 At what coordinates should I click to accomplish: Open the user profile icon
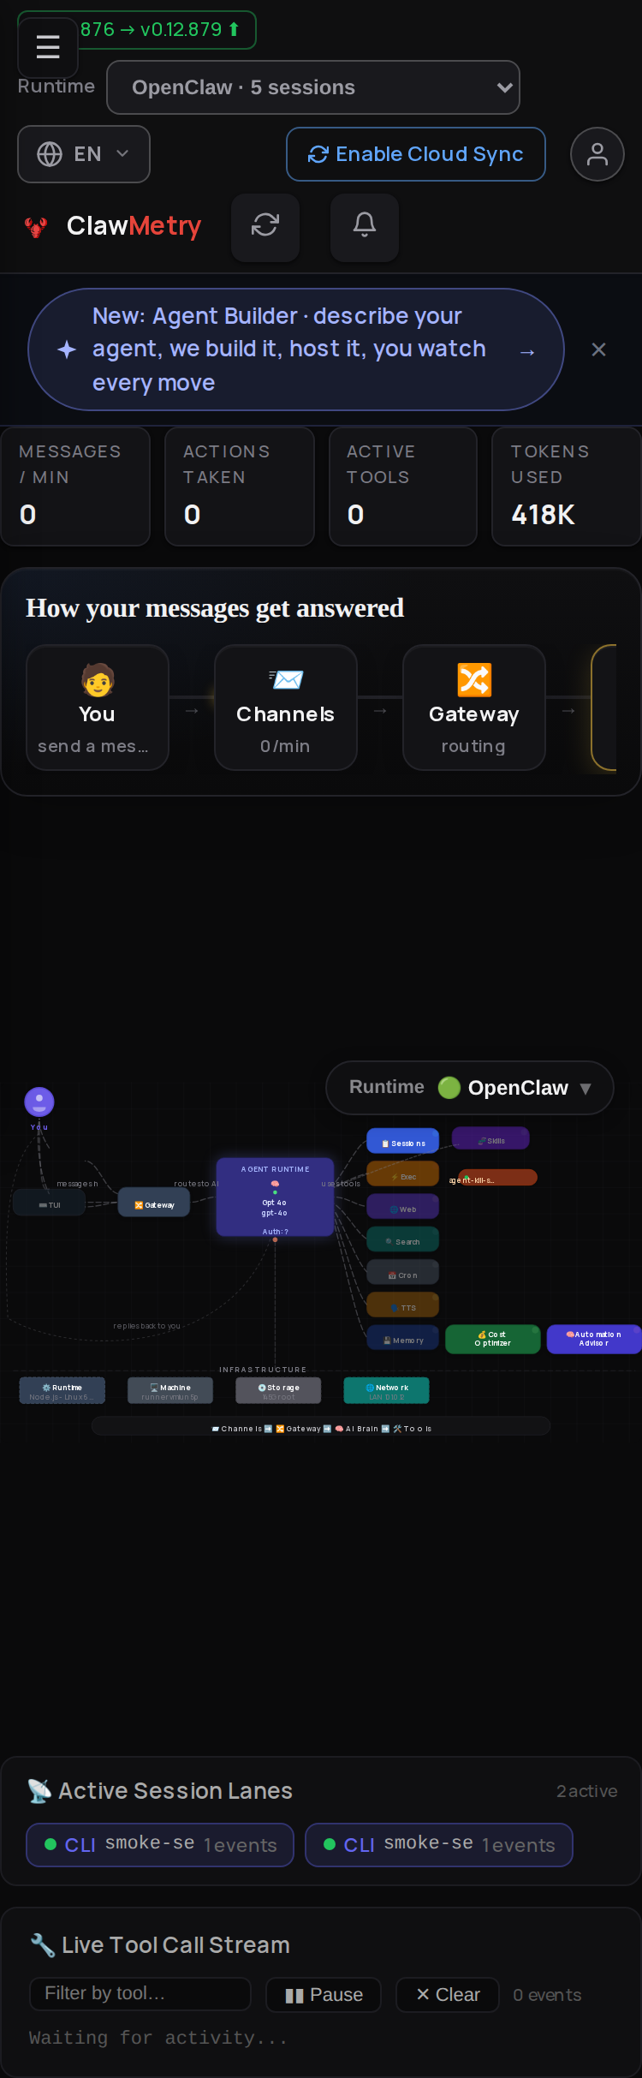(x=597, y=154)
